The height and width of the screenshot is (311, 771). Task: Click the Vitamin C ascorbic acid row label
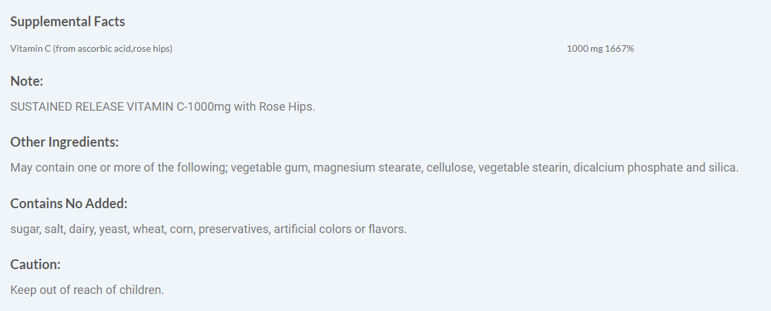[x=91, y=48]
